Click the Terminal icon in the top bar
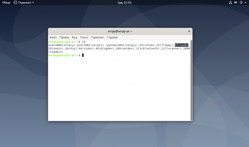 click(15, 3)
